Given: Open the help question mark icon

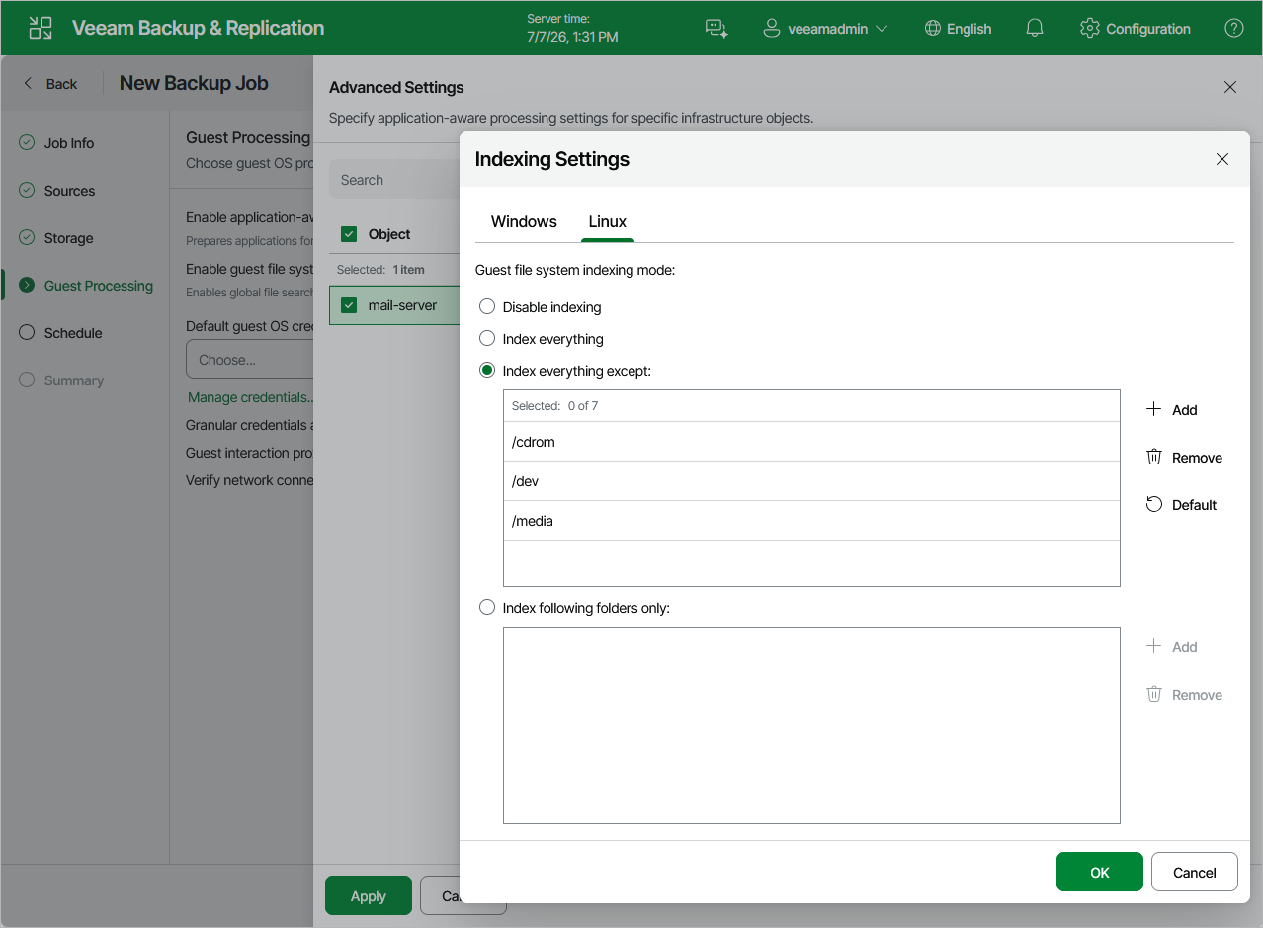Looking at the screenshot, I should click(1234, 29).
